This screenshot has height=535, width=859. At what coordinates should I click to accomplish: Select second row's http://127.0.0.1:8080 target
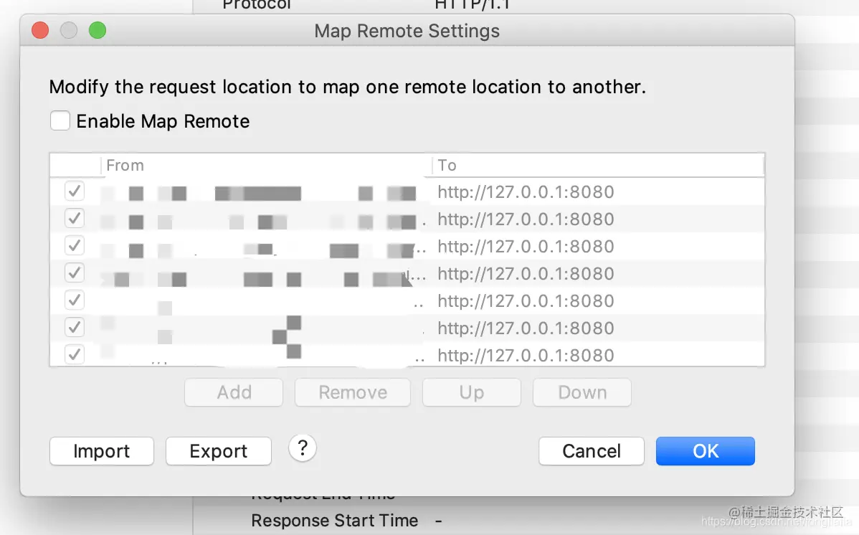point(526,219)
